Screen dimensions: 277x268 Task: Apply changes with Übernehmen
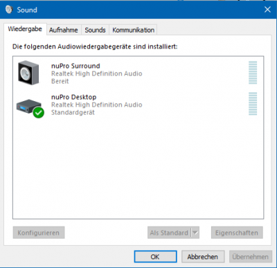[x=251, y=257]
